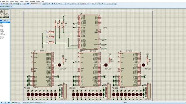Toggle the grid display icon
The height and width of the screenshot is (104, 186).
(46, 4)
